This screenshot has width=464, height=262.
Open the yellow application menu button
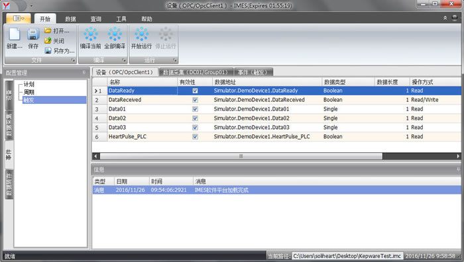pos(19,19)
